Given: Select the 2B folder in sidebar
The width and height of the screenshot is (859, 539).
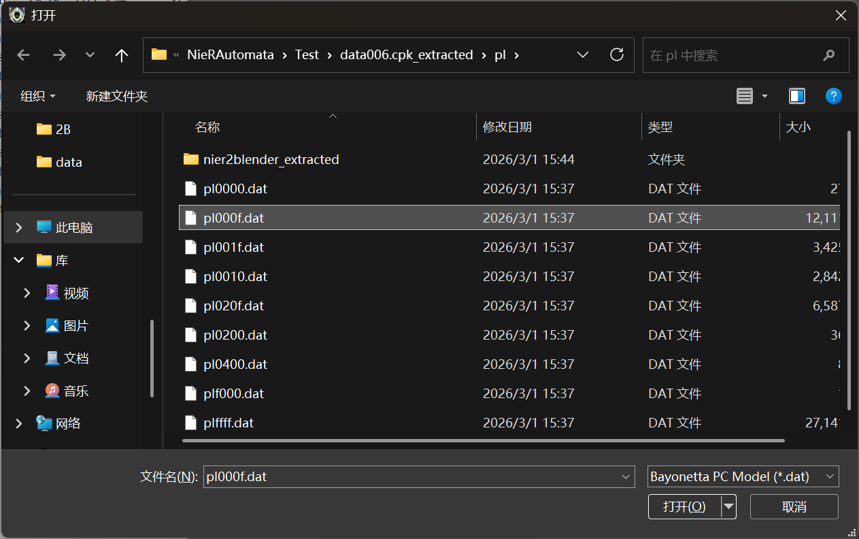Looking at the screenshot, I should 63,129.
